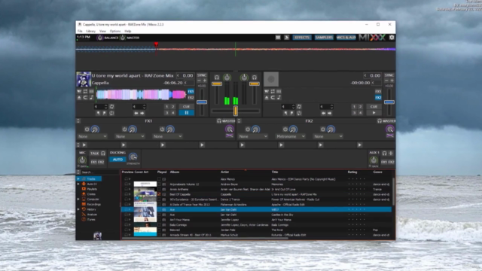Click deck 1 SYNC button
This screenshot has height=271, width=482.
point(202,75)
